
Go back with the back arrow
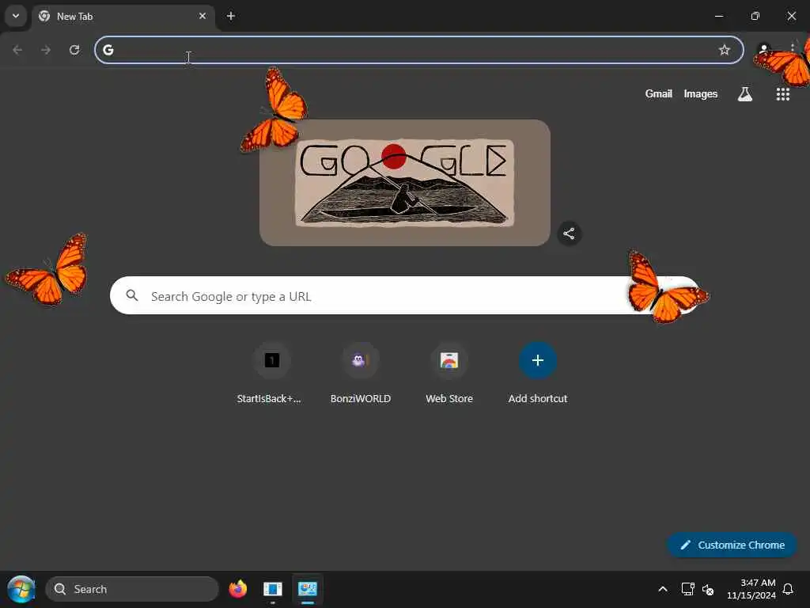[x=17, y=50]
